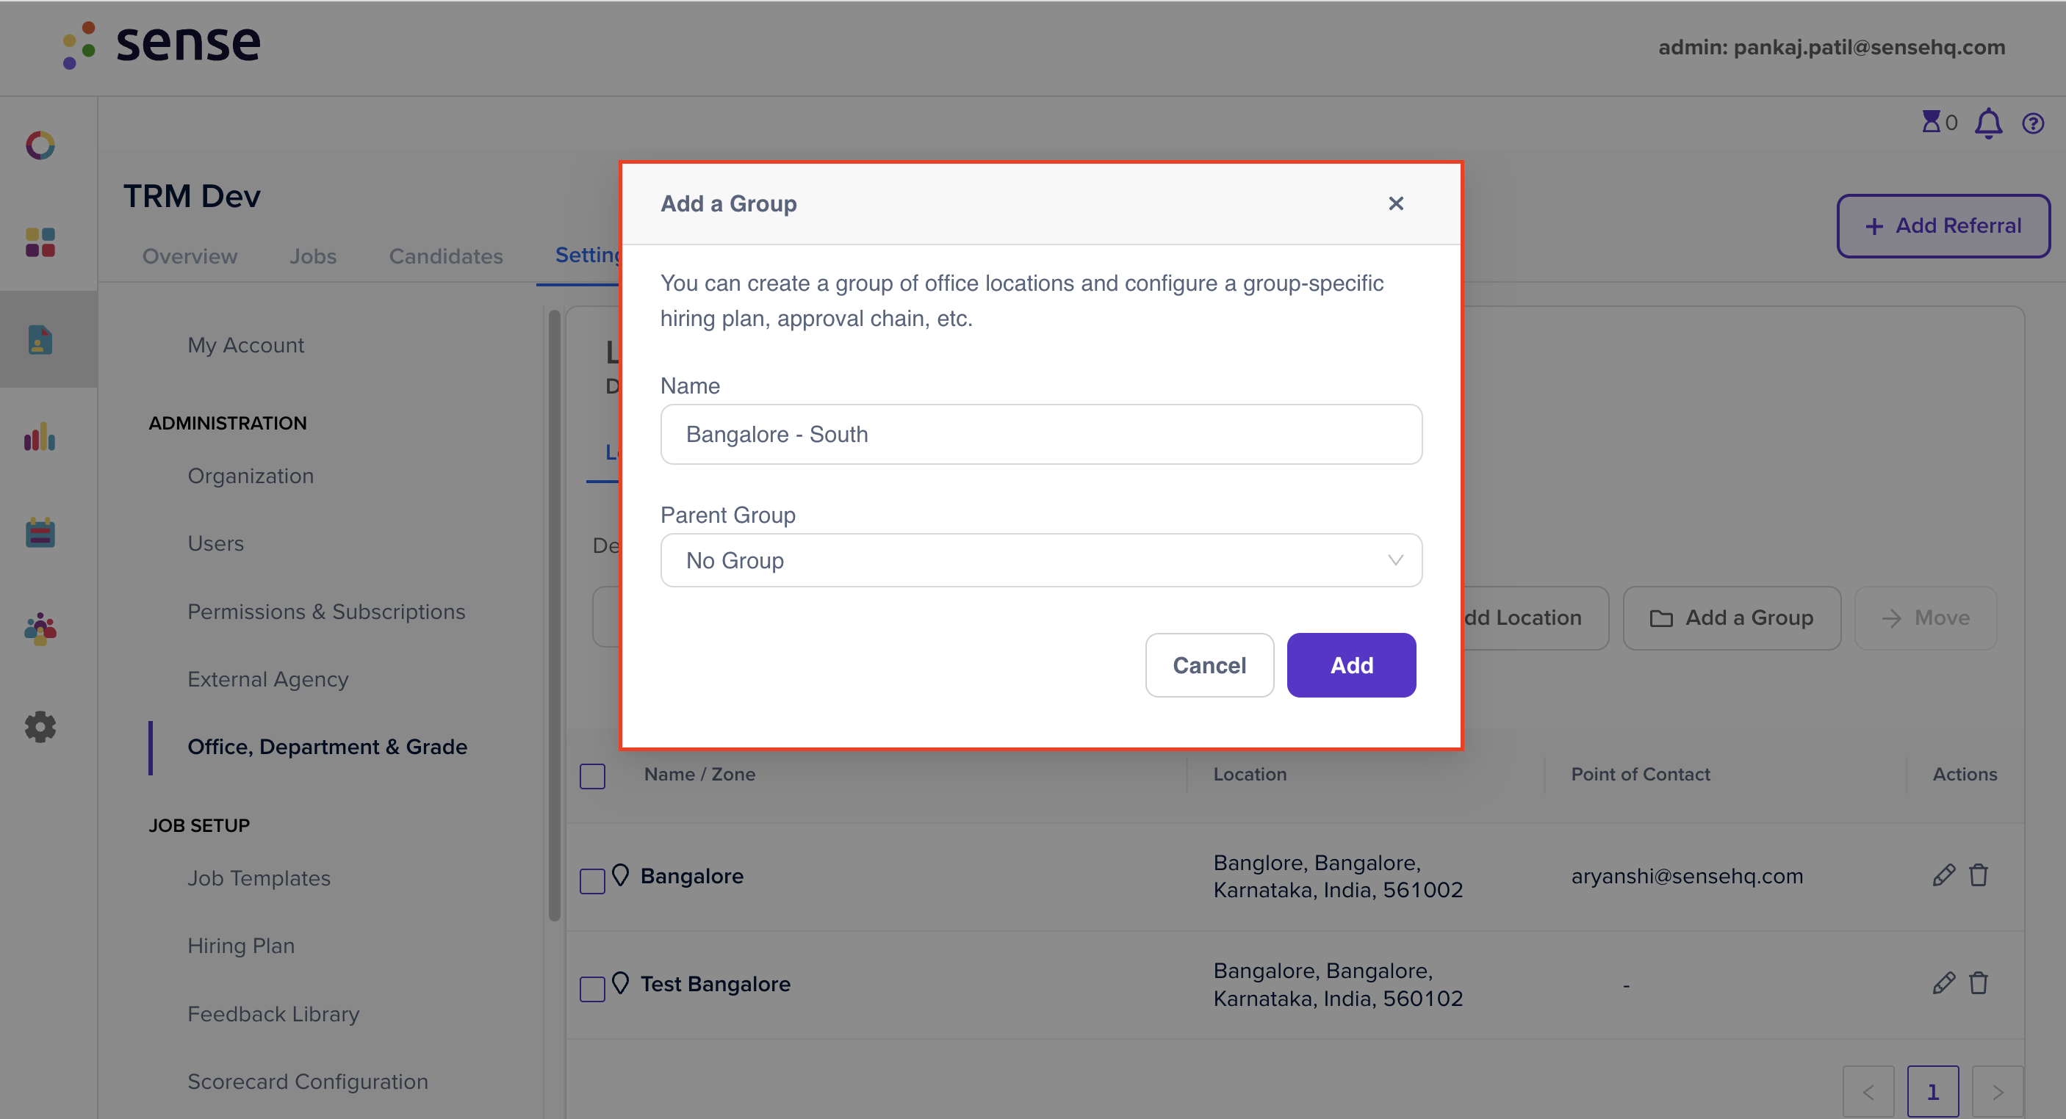Open the calendar icon in left sidebar
This screenshot has width=2066, height=1119.
point(40,532)
